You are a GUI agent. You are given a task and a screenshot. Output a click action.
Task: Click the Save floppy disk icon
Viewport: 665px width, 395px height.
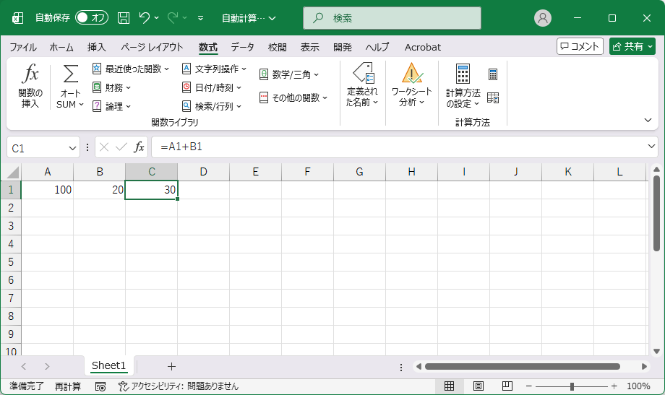point(124,18)
